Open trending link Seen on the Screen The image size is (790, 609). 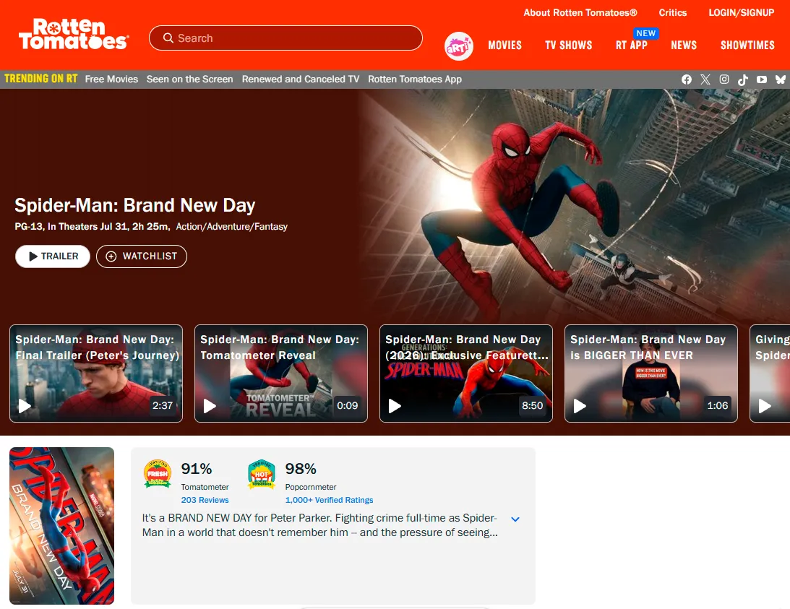pos(190,79)
